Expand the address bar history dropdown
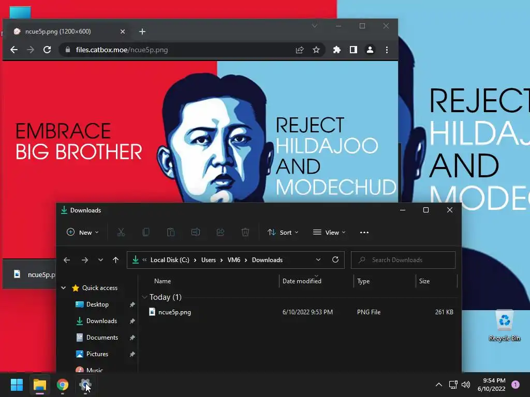Viewport: 530px width, 397px height. [318, 259]
